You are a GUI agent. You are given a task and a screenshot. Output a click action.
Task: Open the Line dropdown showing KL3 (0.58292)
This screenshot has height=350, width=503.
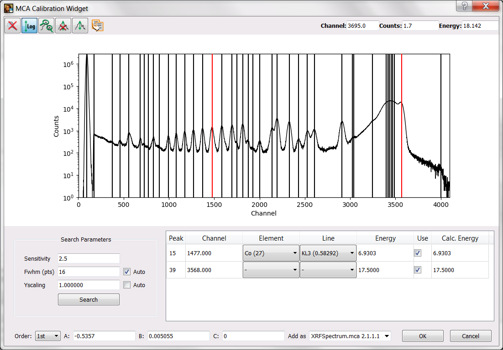point(328,252)
